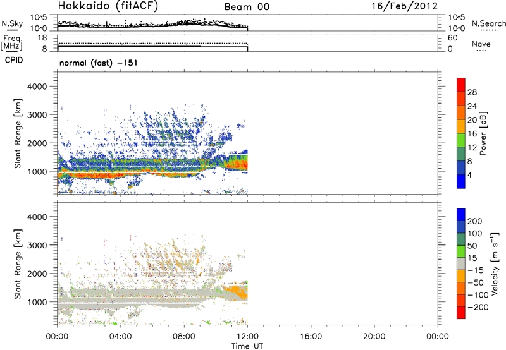Click the '08:00' time tick label
The image size is (506, 350).
184,337
